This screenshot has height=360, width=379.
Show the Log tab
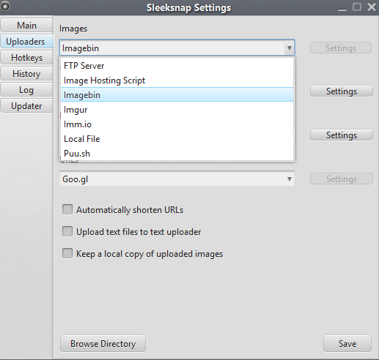click(x=26, y=90)
